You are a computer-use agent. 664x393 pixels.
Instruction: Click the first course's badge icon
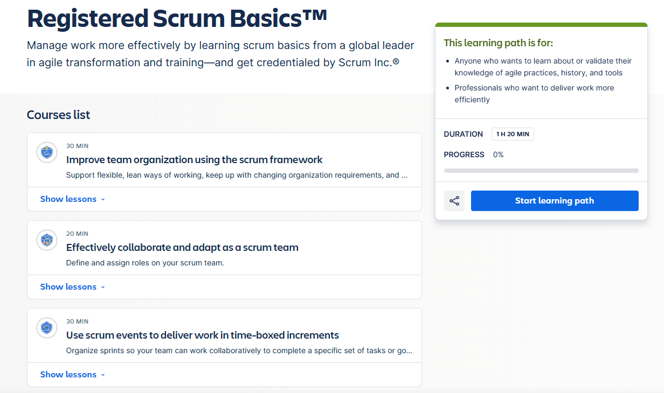[47, 152]
